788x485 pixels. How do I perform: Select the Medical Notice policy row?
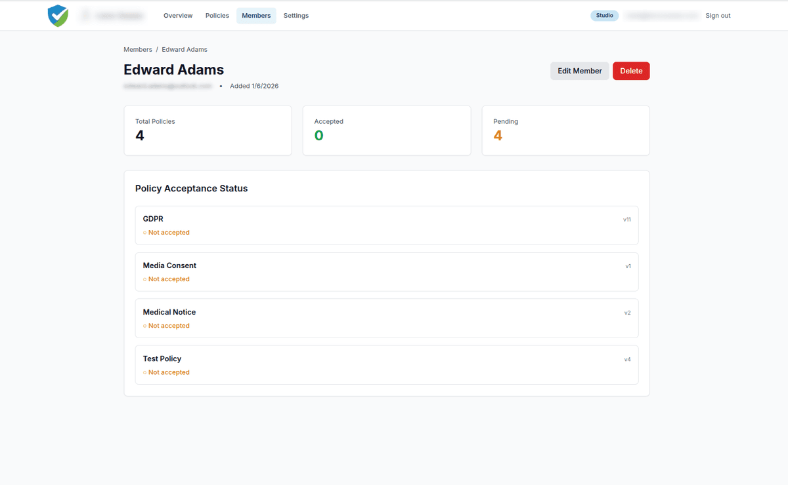coord(386,318)
